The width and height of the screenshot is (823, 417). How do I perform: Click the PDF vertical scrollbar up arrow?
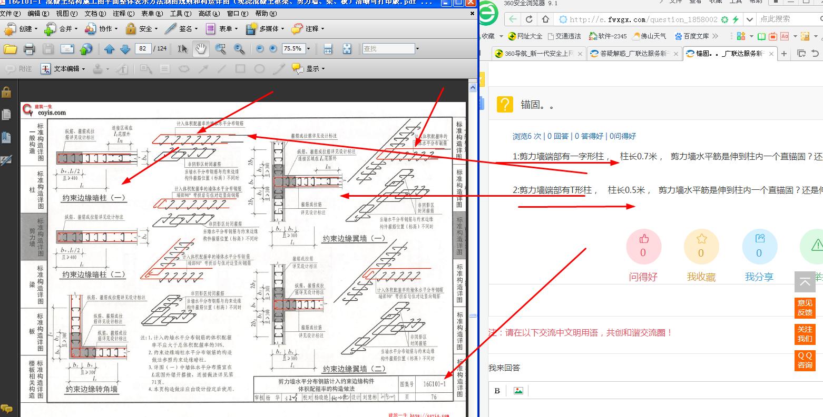[473, 87]
